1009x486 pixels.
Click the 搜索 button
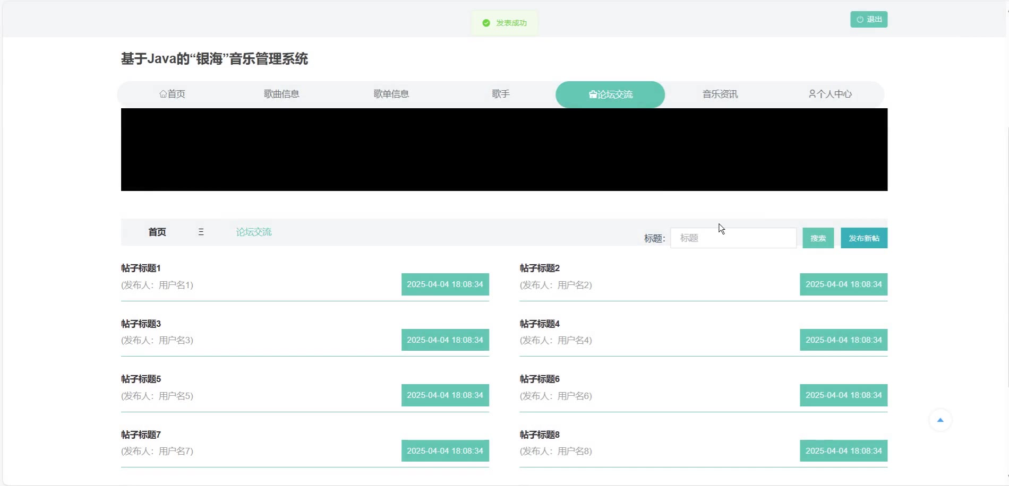pos(818,238)
